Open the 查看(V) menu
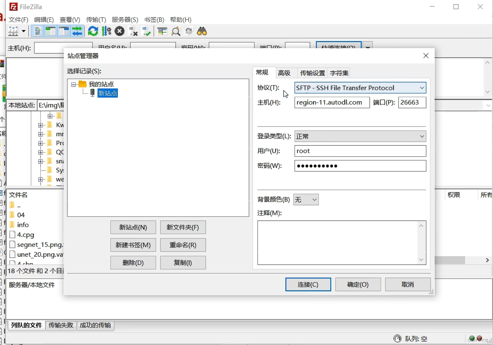The height and width of the screenshot is (345, 493). (70, 20)
